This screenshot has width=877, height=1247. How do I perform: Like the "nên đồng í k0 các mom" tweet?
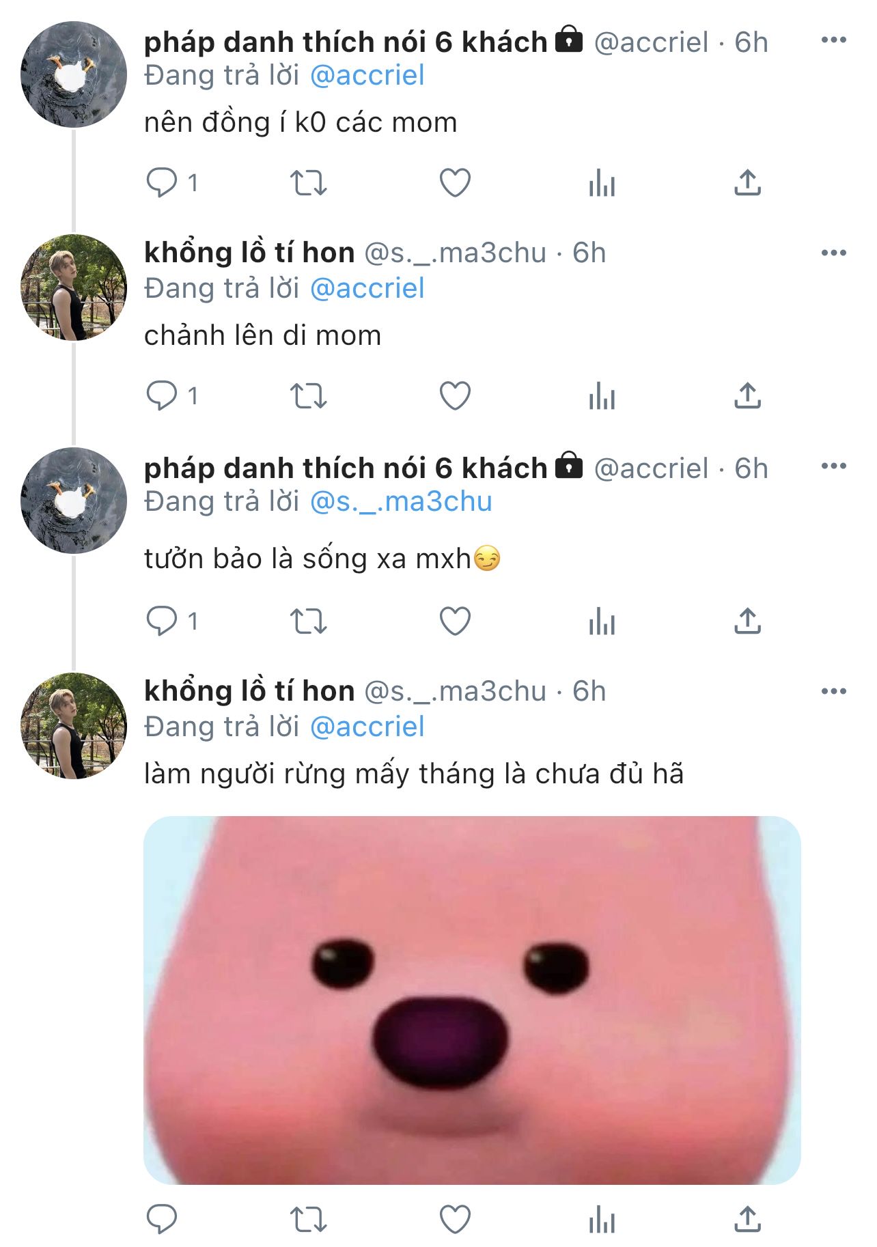tap(455, 183)
